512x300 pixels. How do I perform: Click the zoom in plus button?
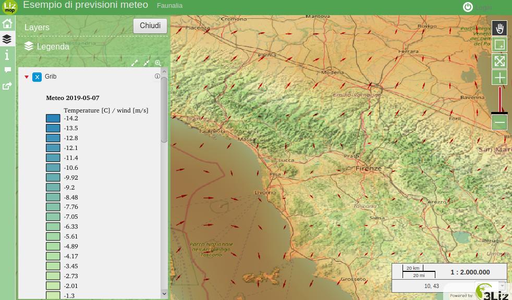[499, 78]
